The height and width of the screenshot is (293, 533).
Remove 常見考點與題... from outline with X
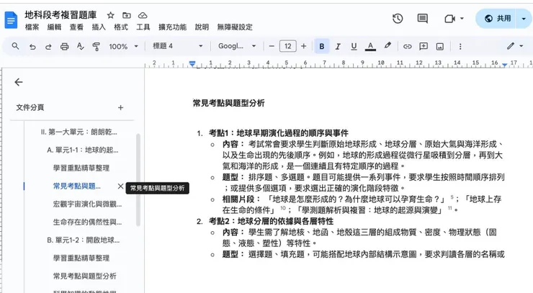click(120, 186)
